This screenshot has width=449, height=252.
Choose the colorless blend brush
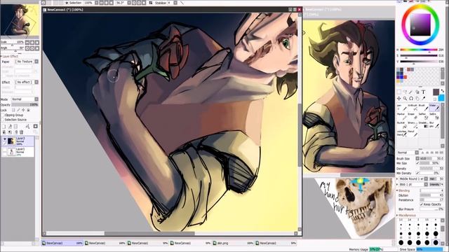click(x=401, y=133)
